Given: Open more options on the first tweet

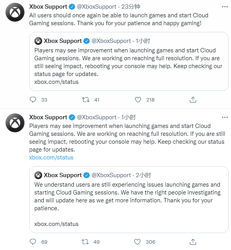Looking at the screenshot, I should pos(225,7).
